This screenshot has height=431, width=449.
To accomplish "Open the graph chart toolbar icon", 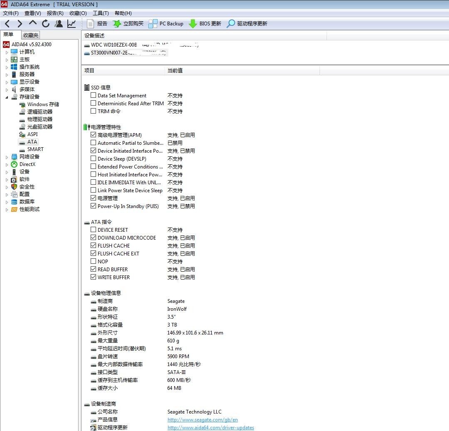I will pos(72,23).
